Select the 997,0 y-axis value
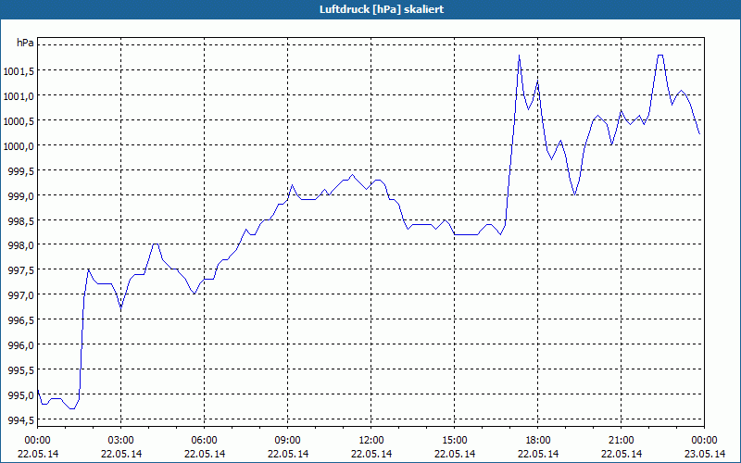This screenshot has width=741, height=463. (21, 295)
